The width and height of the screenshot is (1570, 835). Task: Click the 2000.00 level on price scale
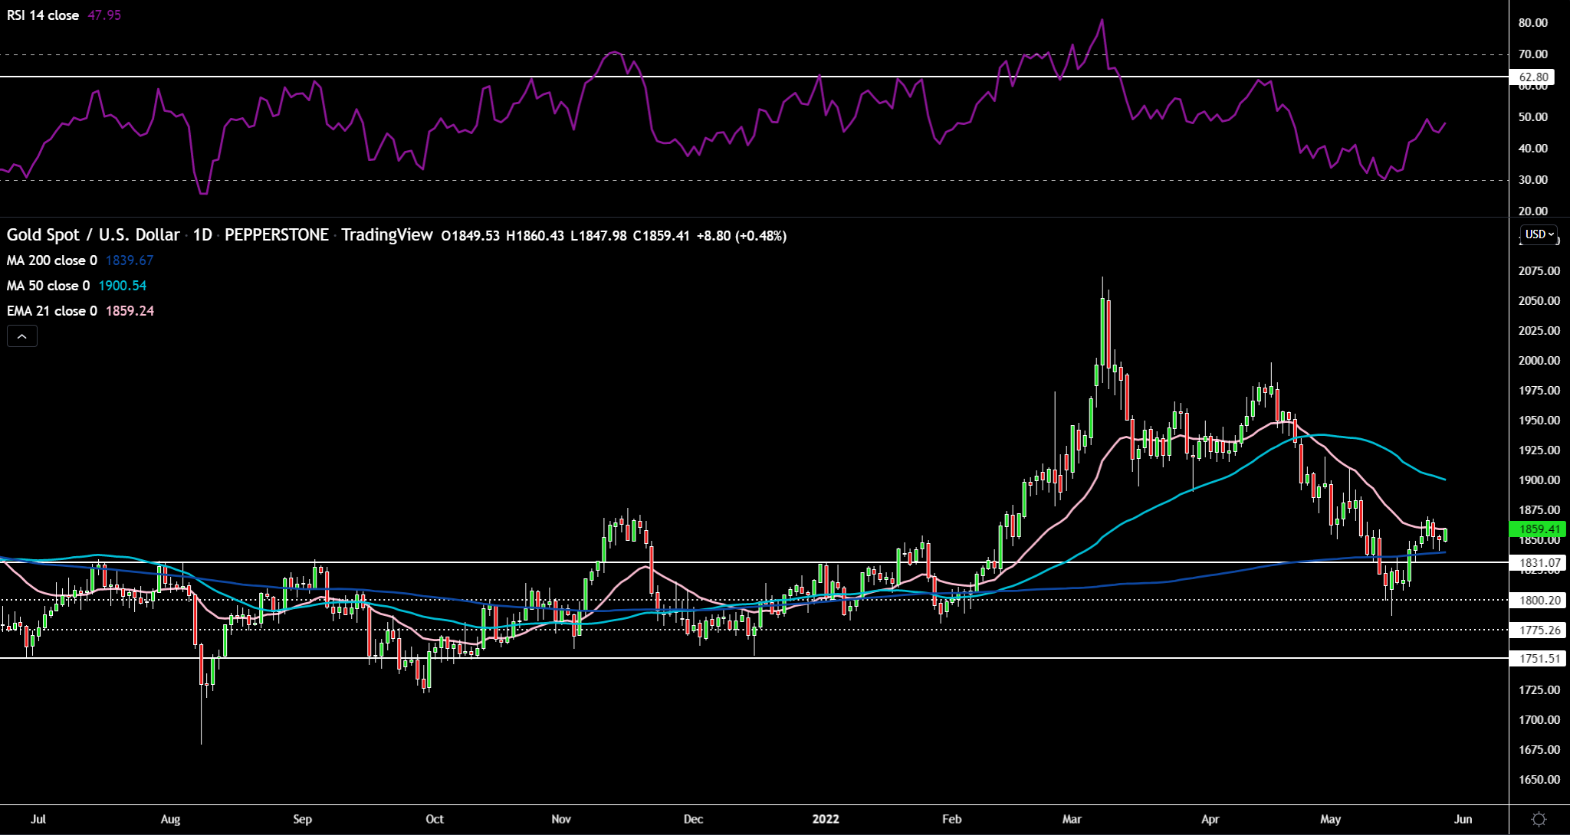(x=1539, y=361)
